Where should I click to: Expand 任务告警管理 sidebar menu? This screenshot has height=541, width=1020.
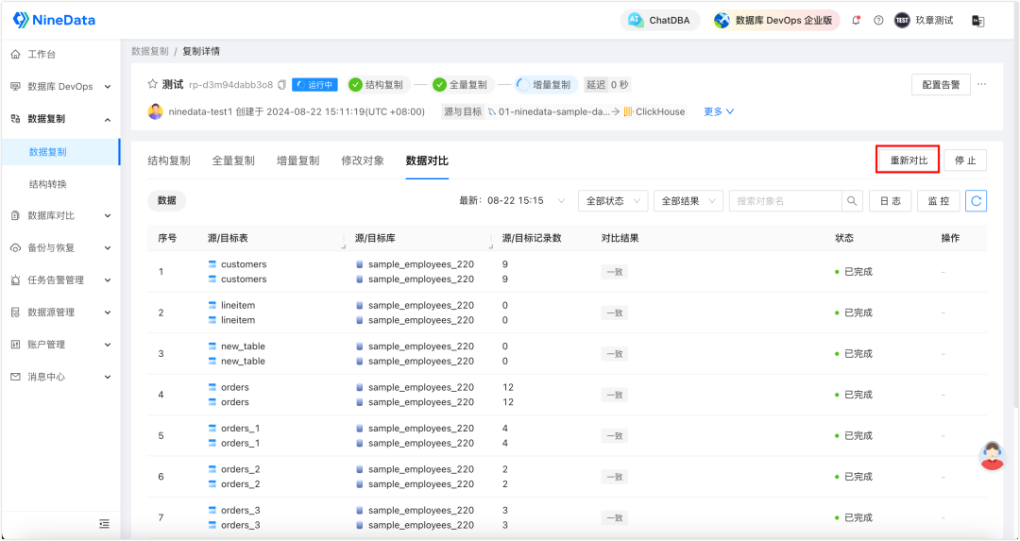[x=60, y=280]
